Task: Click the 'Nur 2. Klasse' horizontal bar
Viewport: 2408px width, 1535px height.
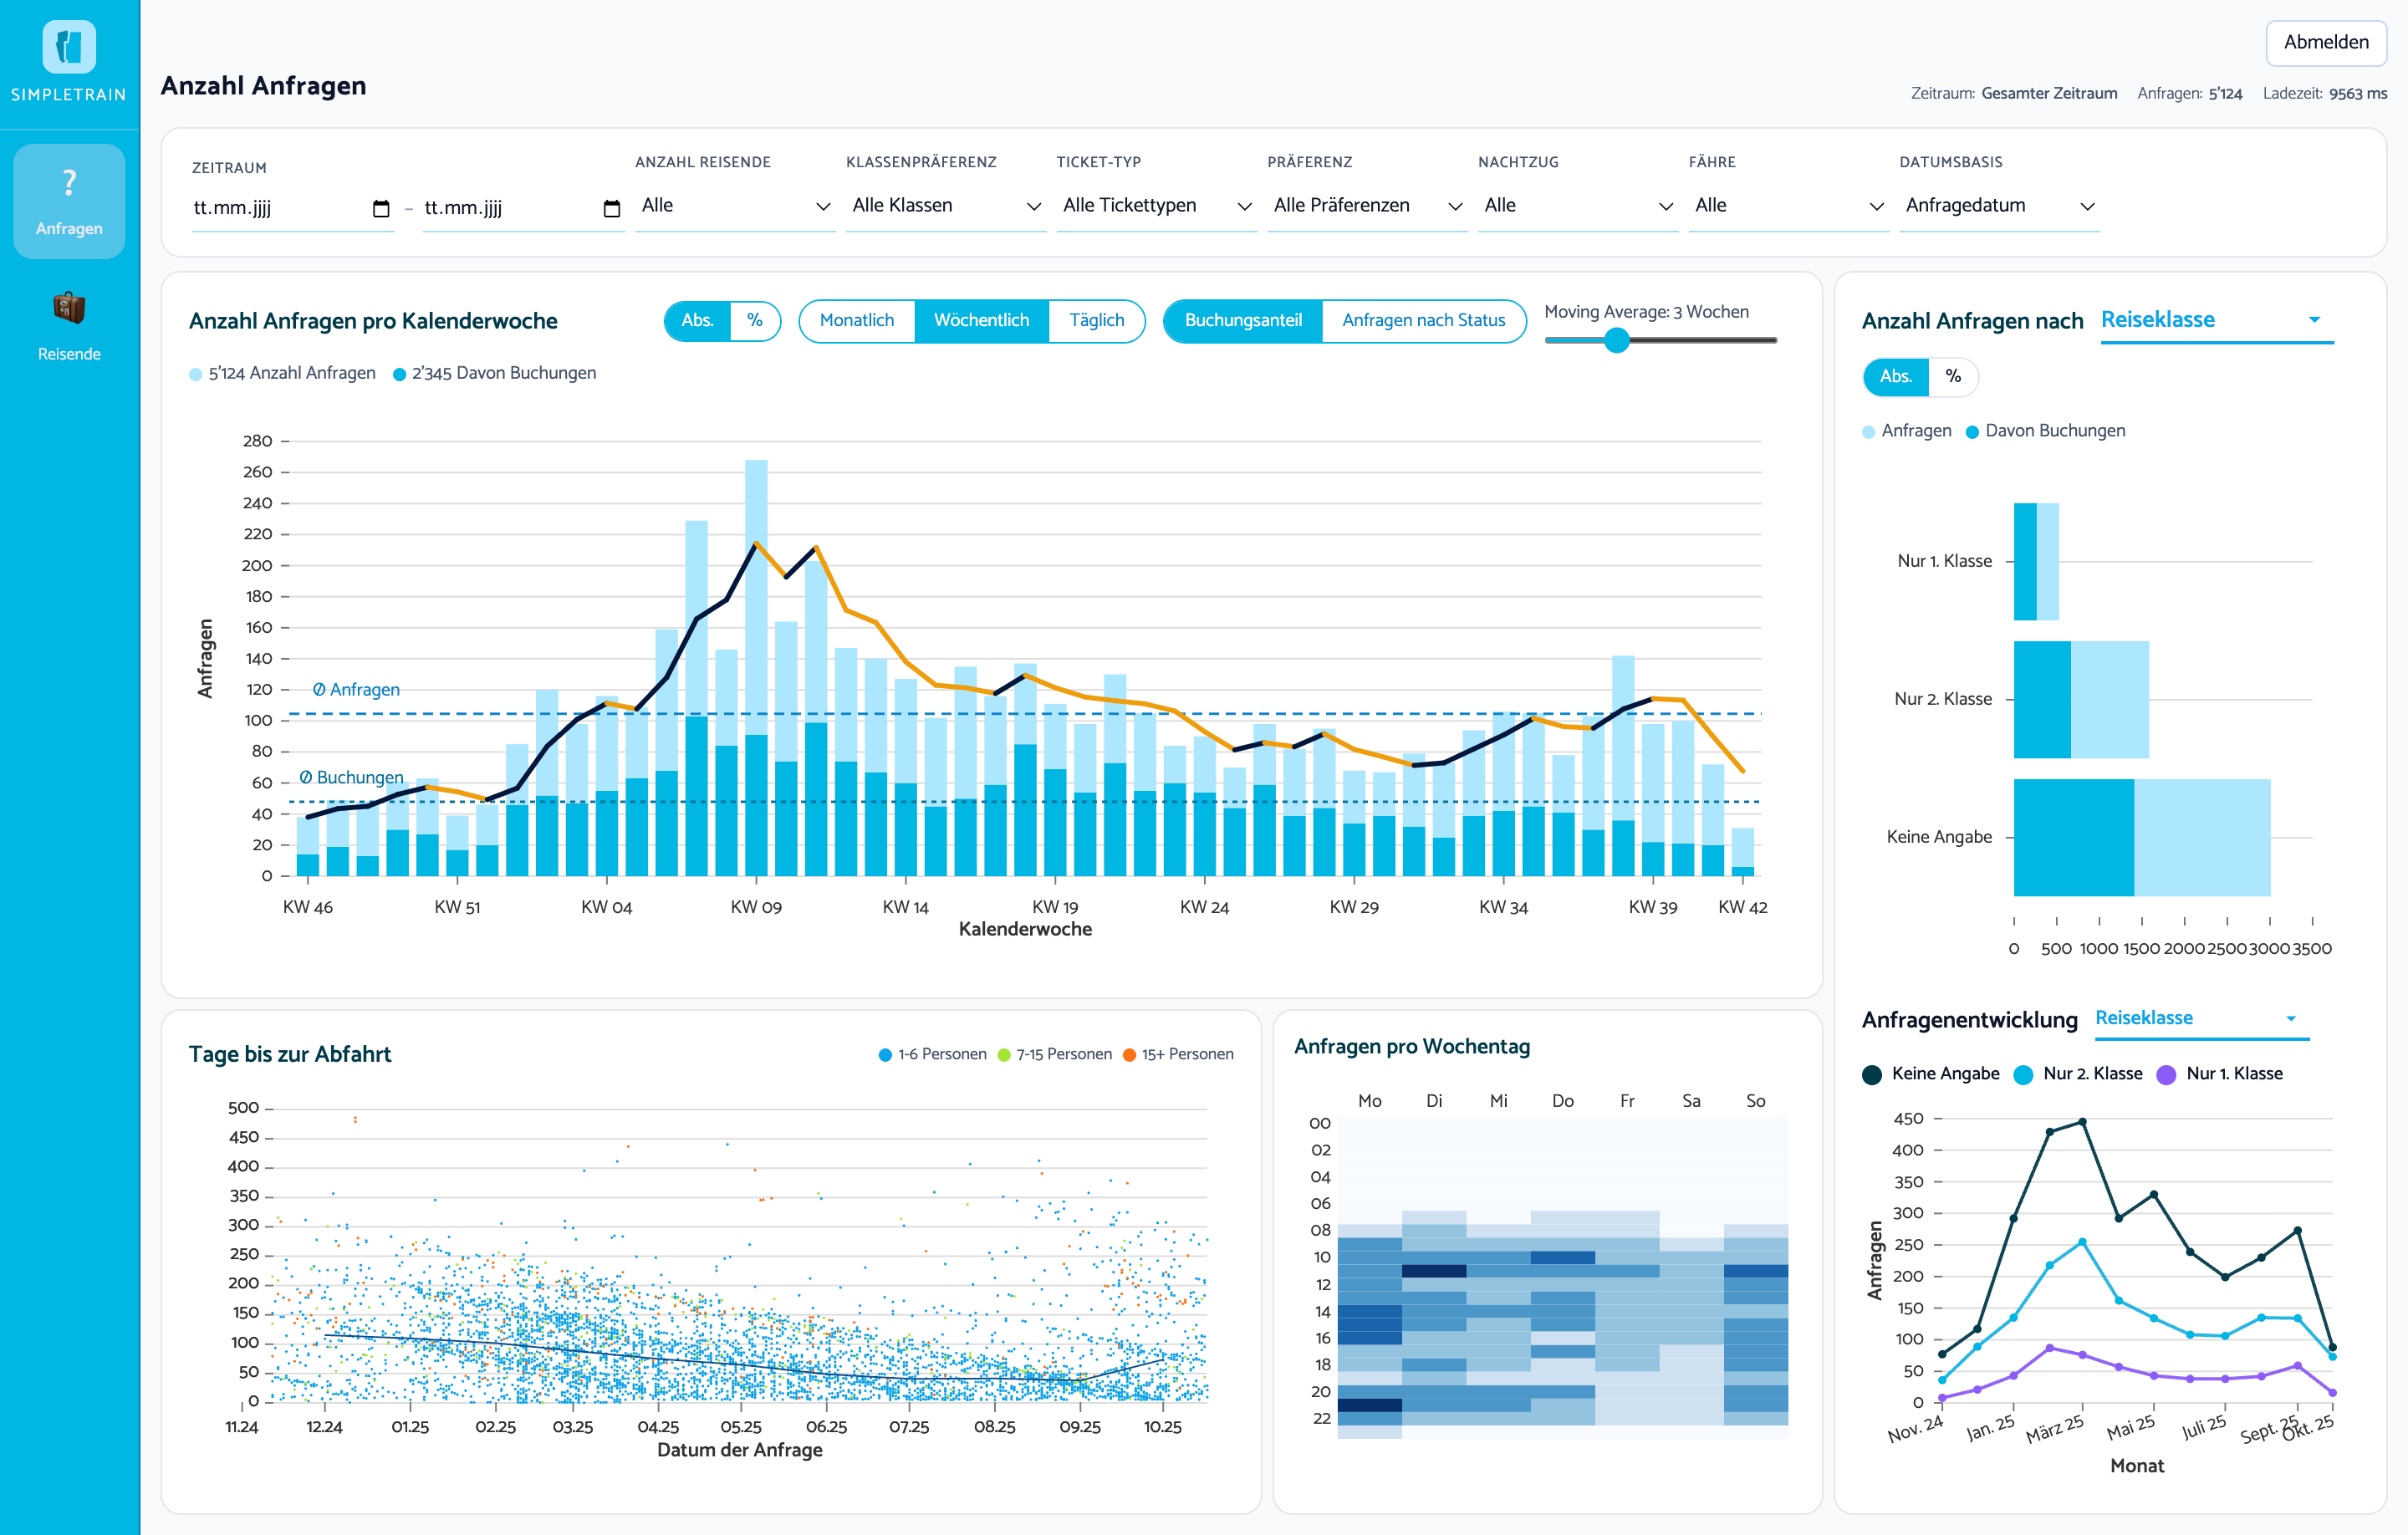Action: 2081,700
